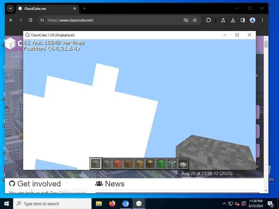Select the stone block in the hotbar
Viewport: 279px width, 209px height.
[x=96, y=163]
